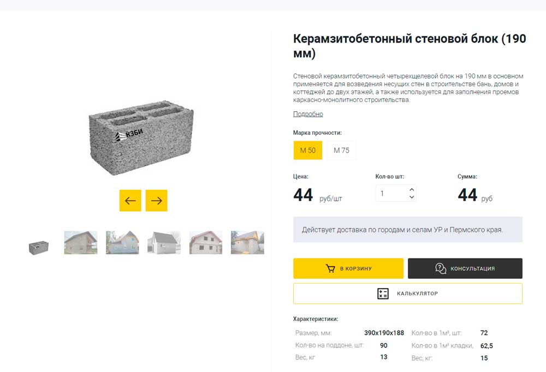Click the next image right arrow

point(156,201)
